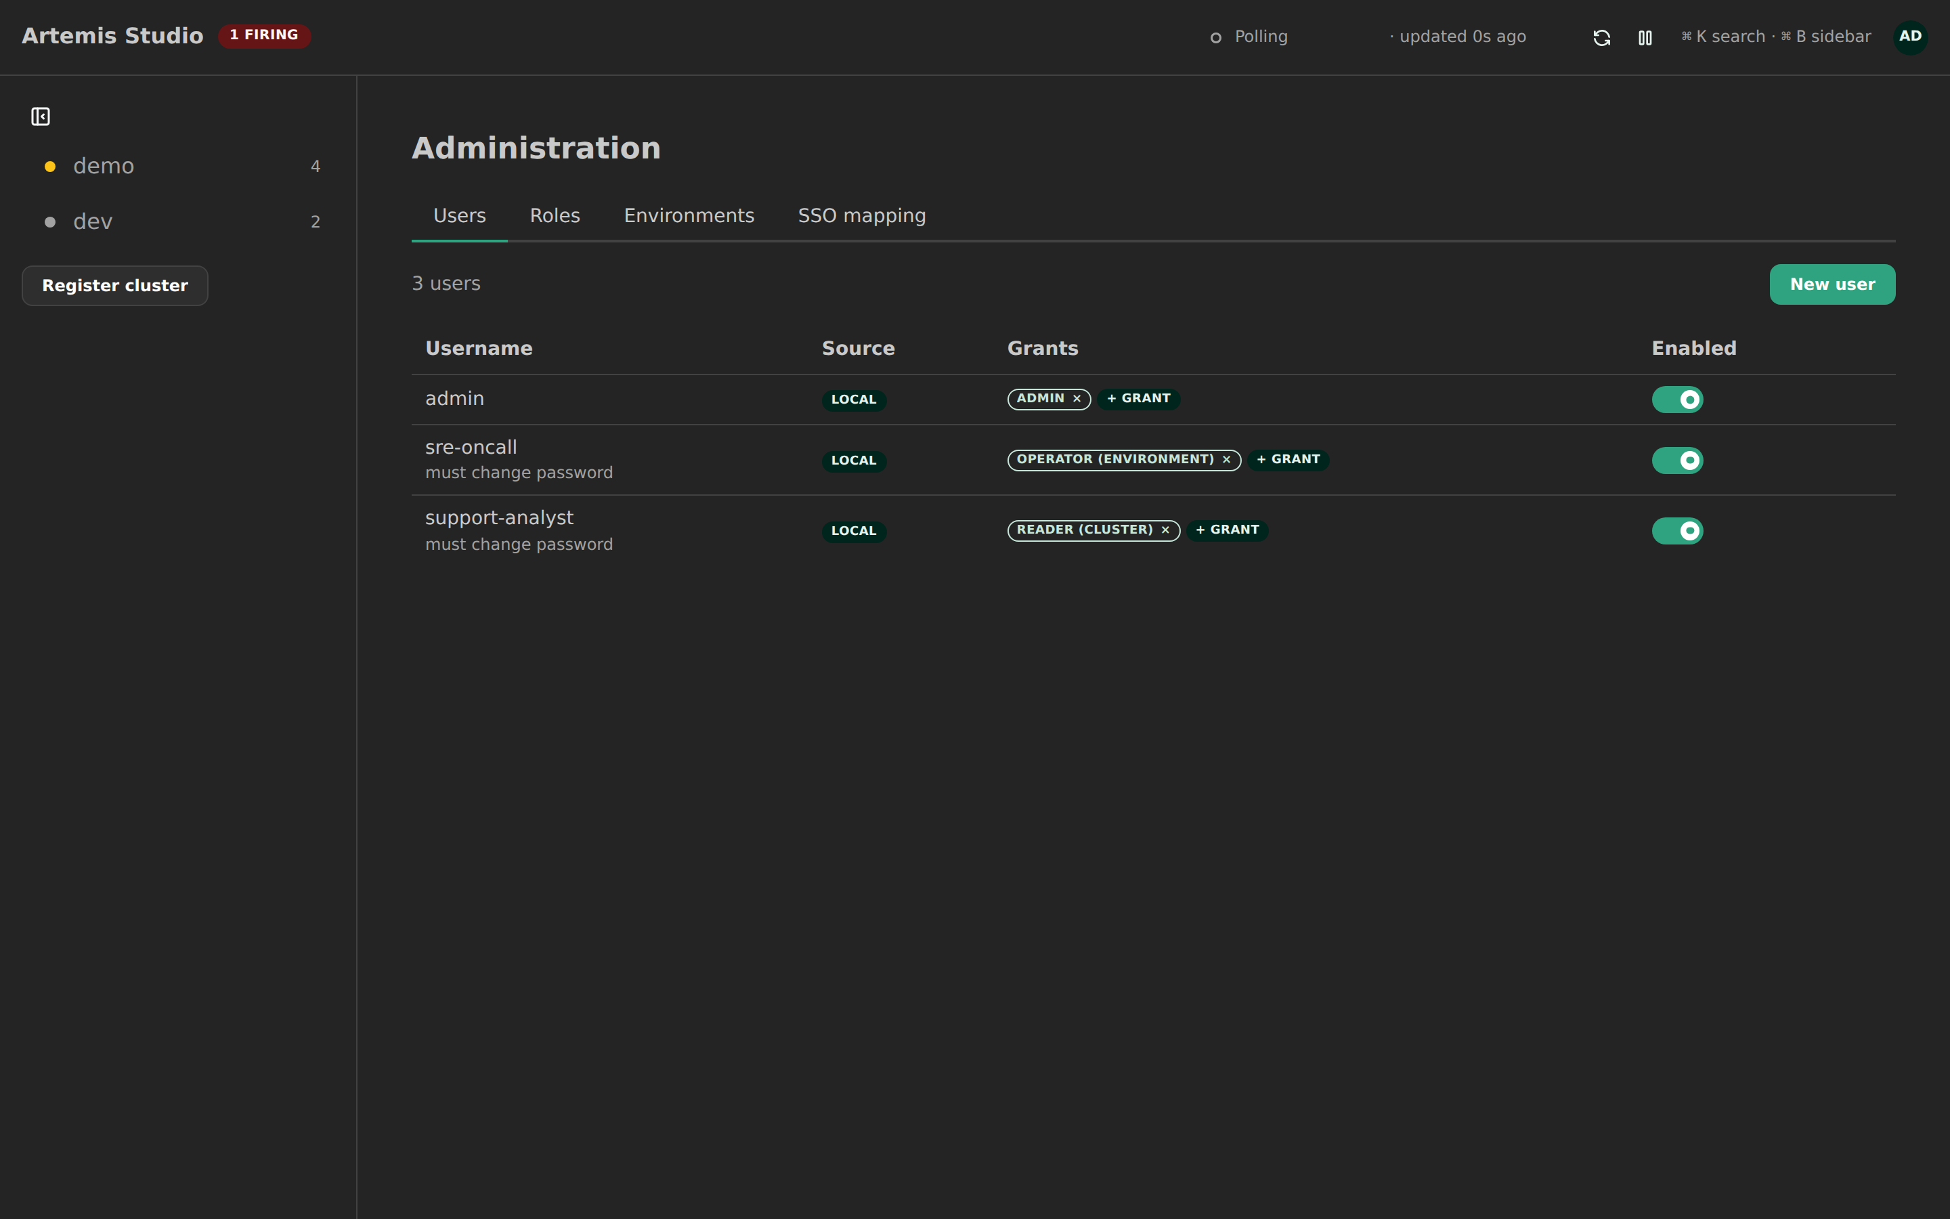Viewport: 1950px width, 1219px height.
Task: Open the AD user avatar menu
Action: [x=1909, y=37]
